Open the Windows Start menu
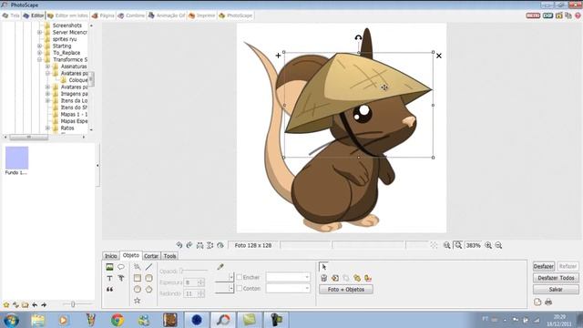 point(11,320)
